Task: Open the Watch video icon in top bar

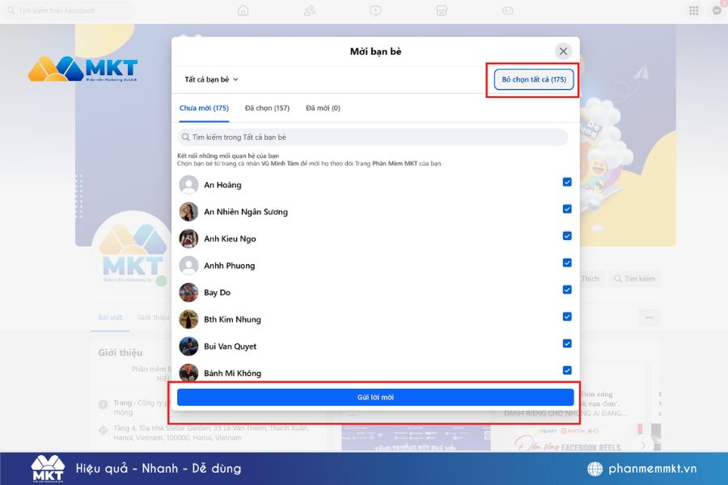Action: (375, 11)
